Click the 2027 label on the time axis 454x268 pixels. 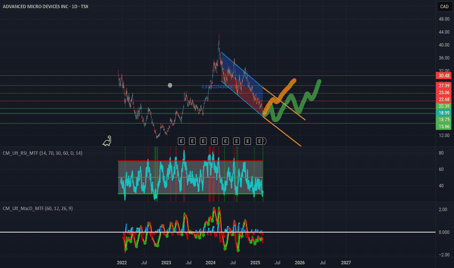tap(346, 263)
